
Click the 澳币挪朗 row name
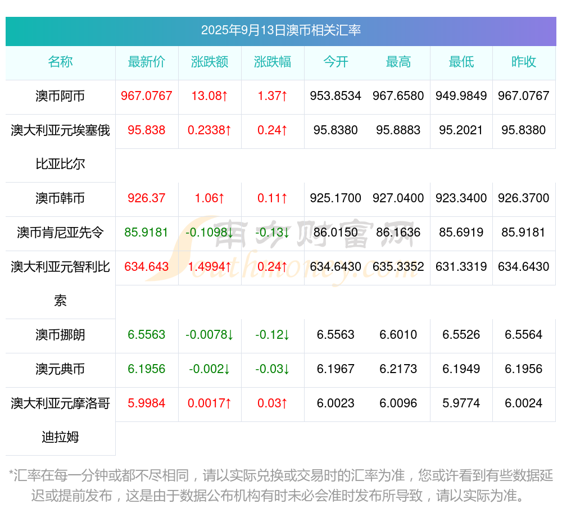tap(60, 335)
